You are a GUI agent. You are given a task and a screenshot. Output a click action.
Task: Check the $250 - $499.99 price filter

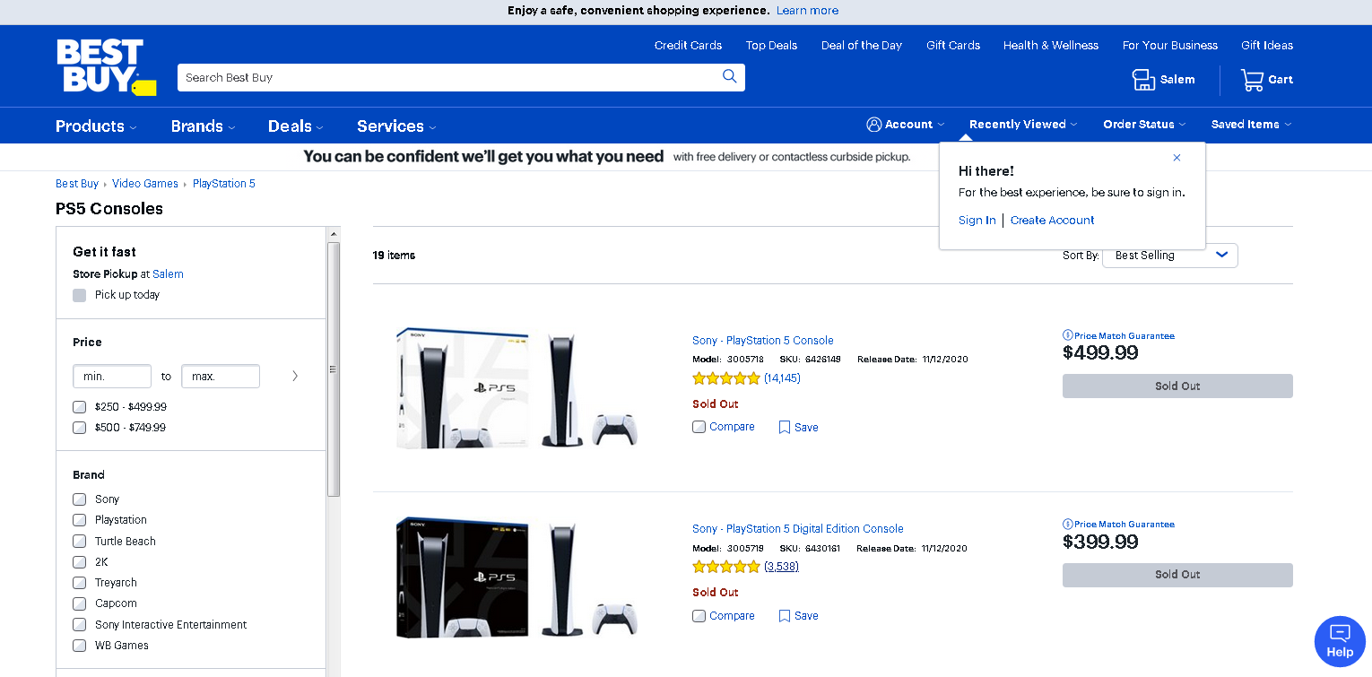tap(80, 407)
